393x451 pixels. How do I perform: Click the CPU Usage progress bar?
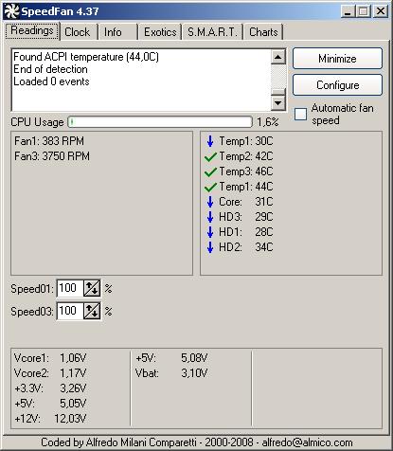pyautogui.click(x=160, y=122)
